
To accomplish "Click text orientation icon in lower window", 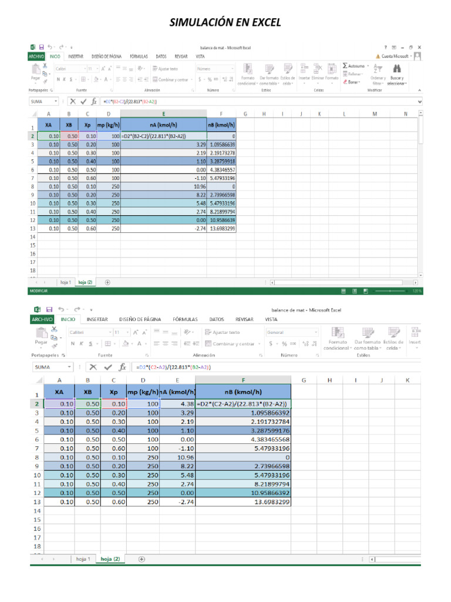I will [186, 332].
